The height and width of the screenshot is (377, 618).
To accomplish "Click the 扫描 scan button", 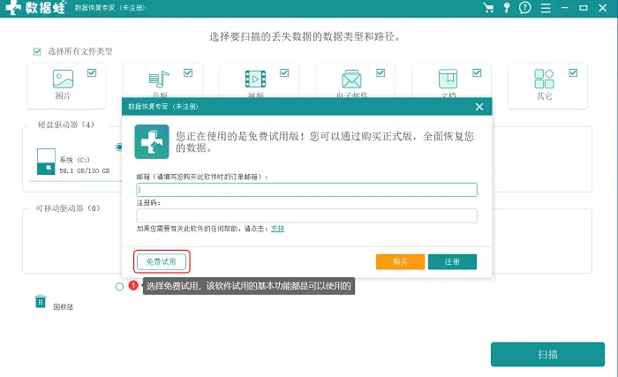I will pyautogui.click(x=547, y=355).
